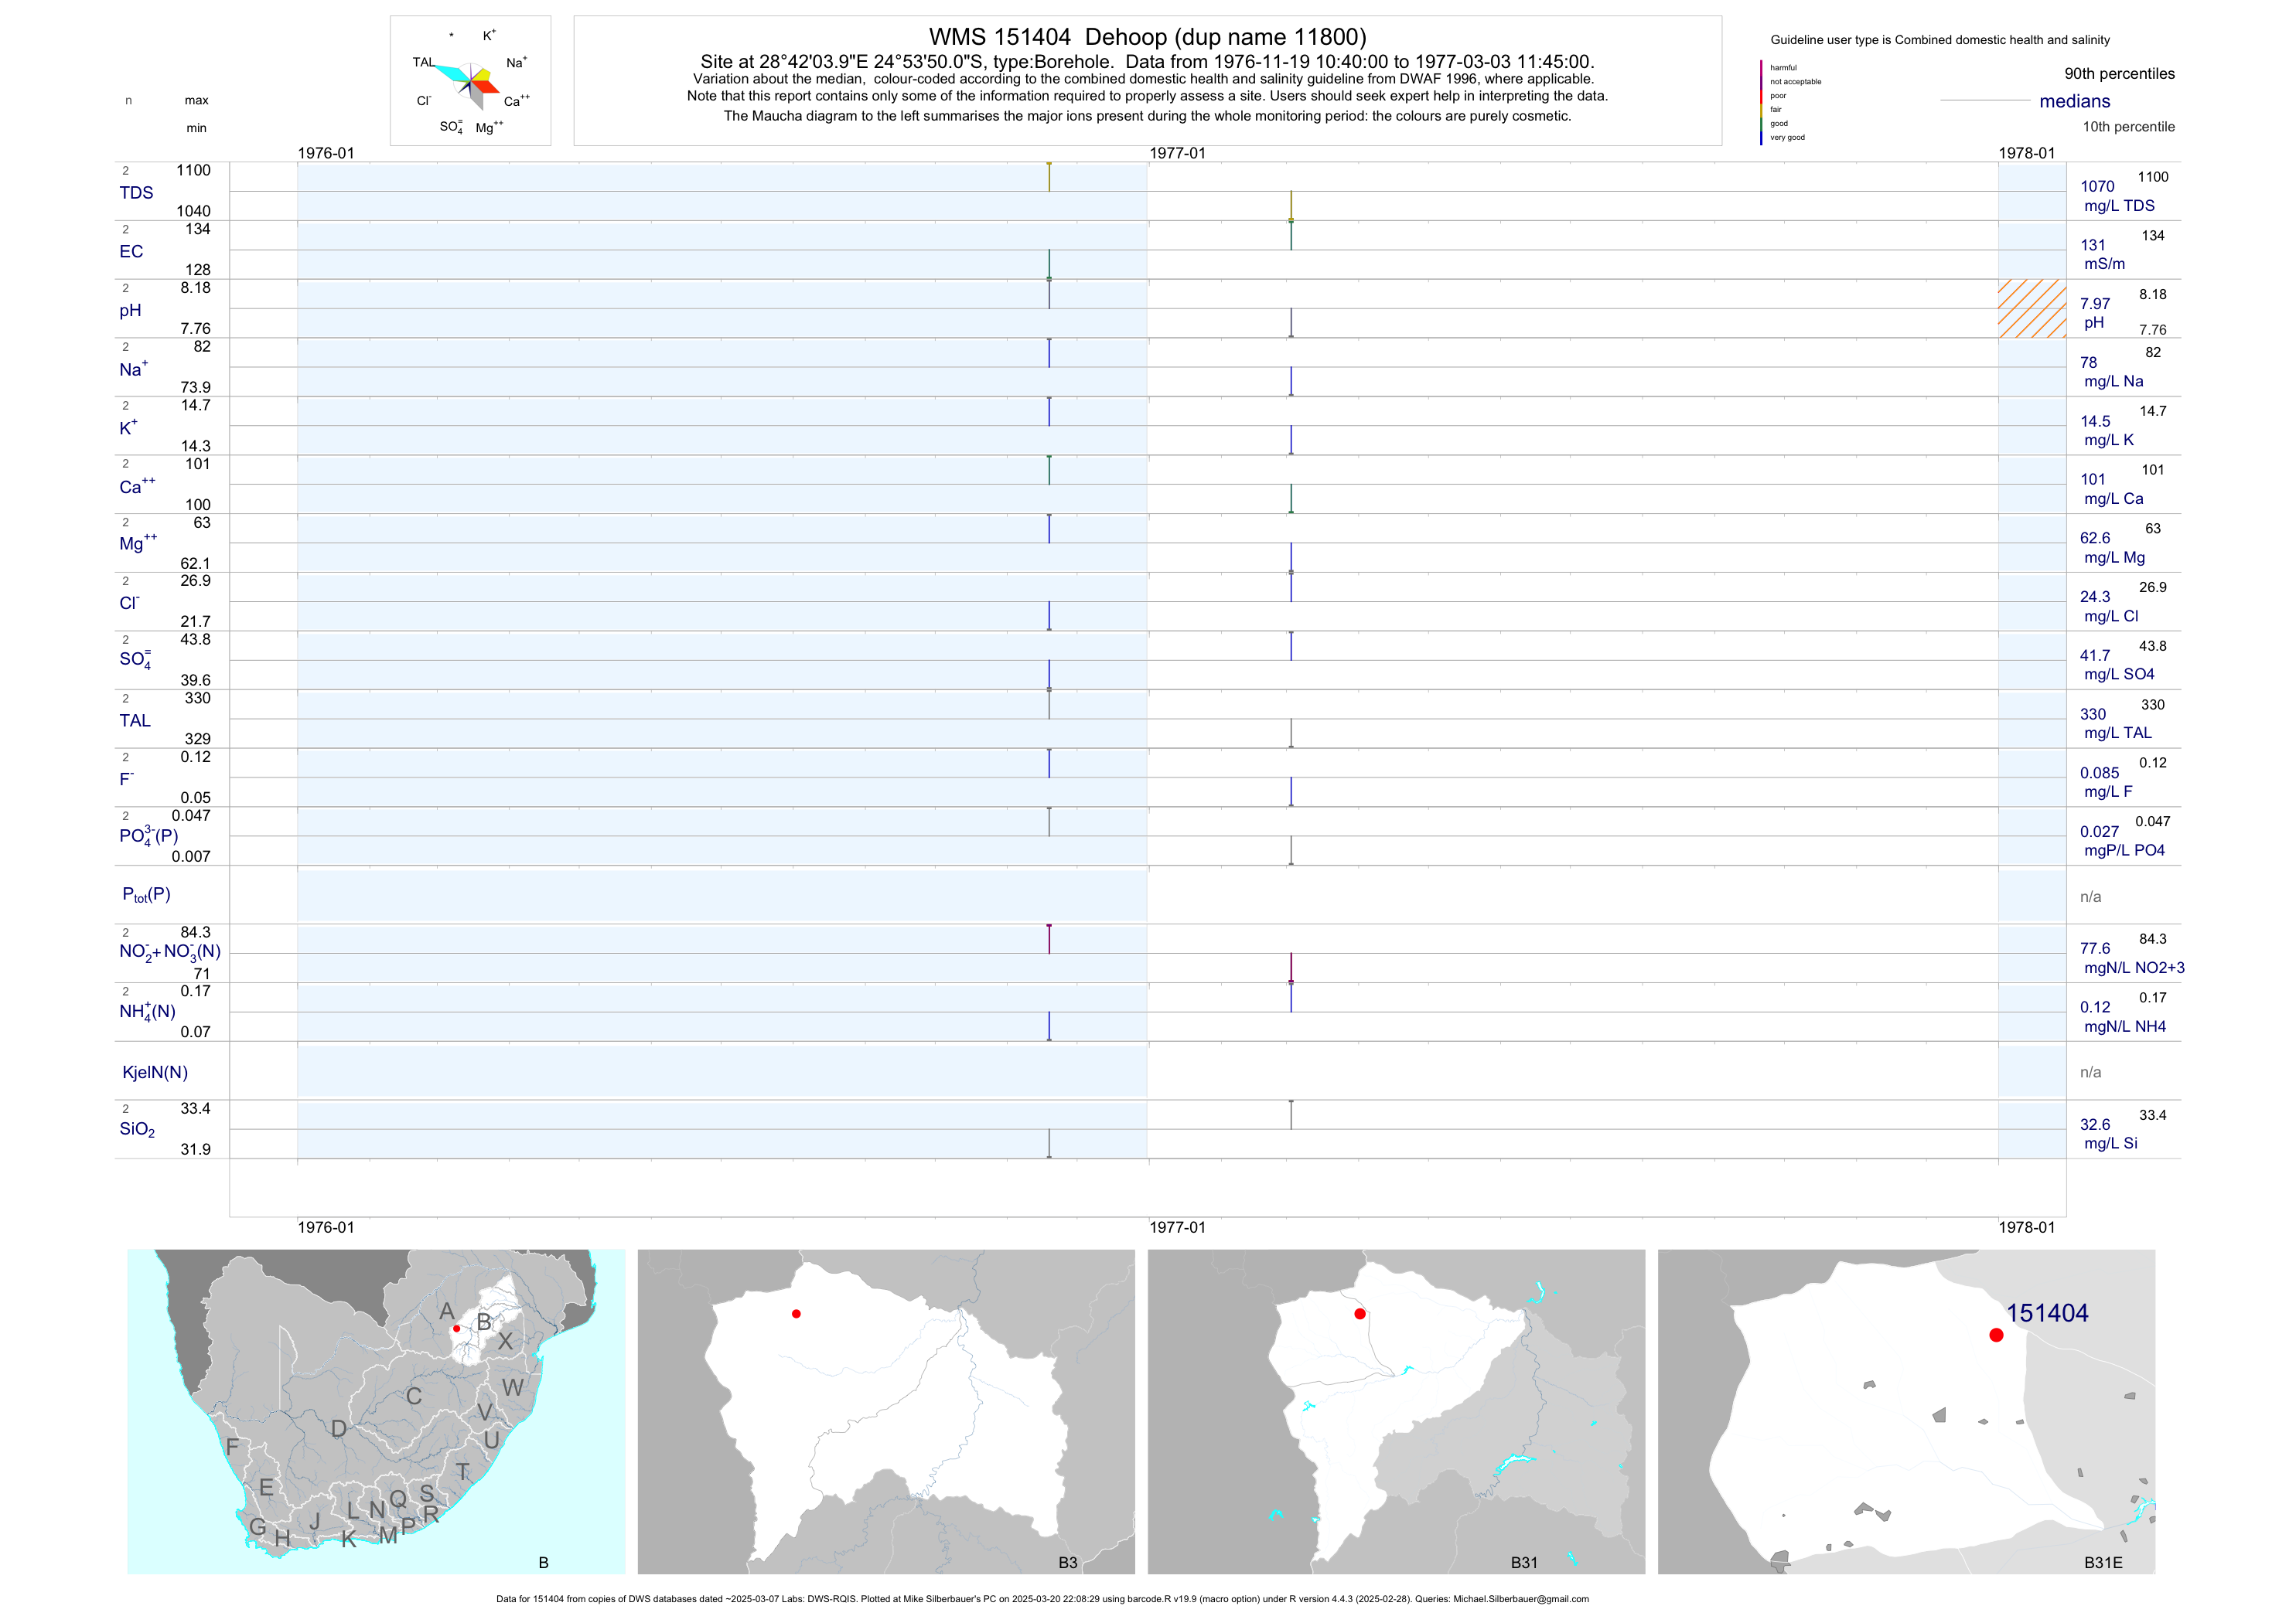The image size is (2296, 1623).
Task: Click the KjelN(N) row label
Action: (155, 1073)
